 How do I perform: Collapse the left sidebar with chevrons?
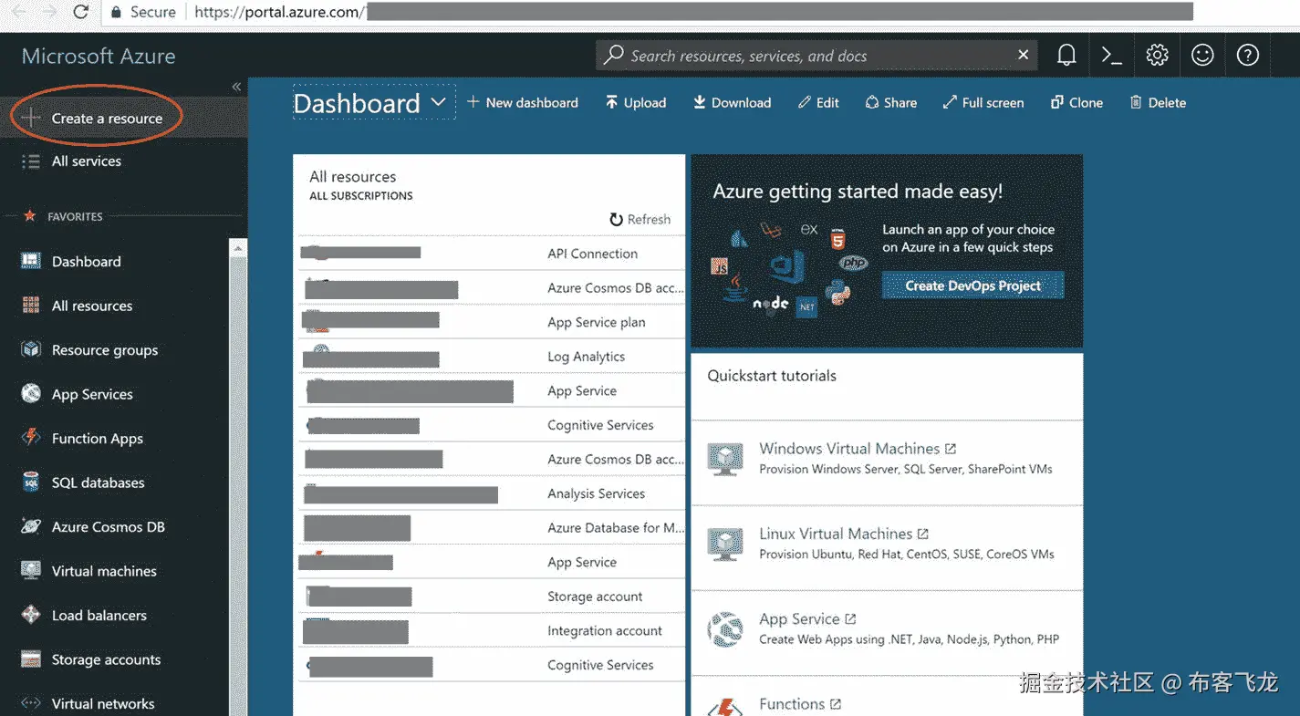point(236,87)
